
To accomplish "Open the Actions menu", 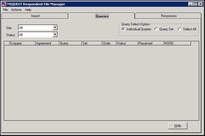I will [16, 10].
